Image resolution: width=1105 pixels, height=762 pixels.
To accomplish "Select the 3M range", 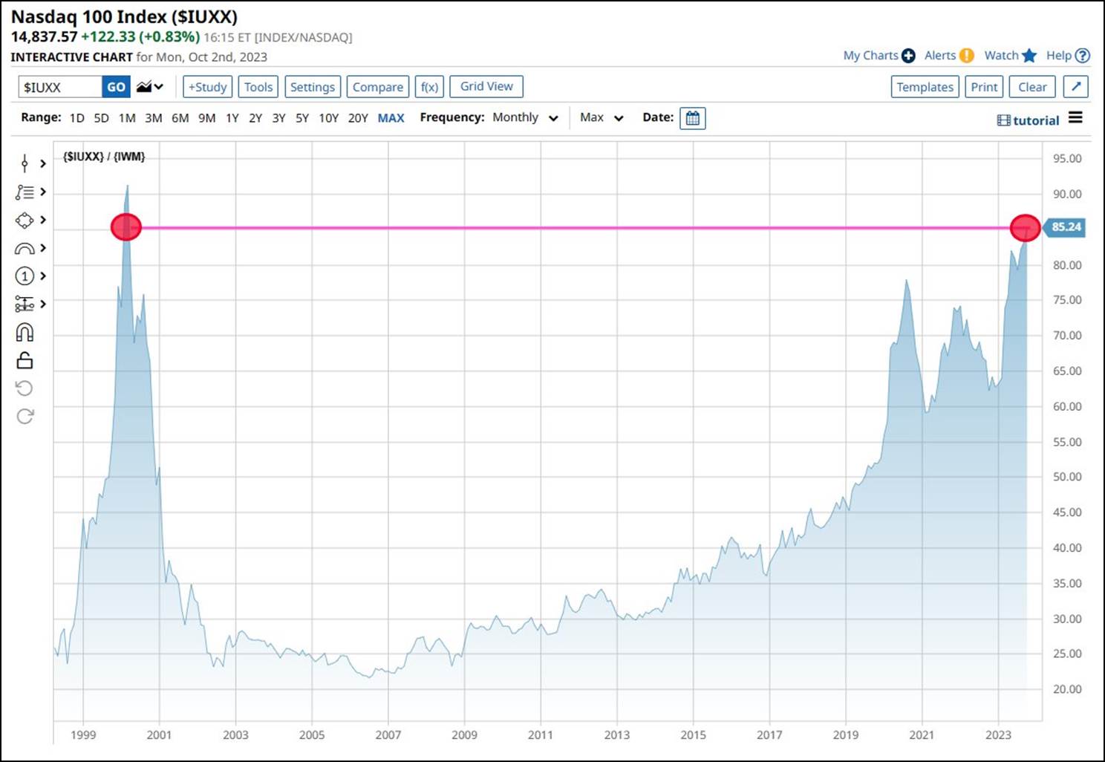I will click(154, 118).
